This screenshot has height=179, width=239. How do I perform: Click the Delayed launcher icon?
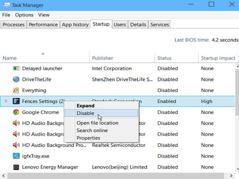16,68
